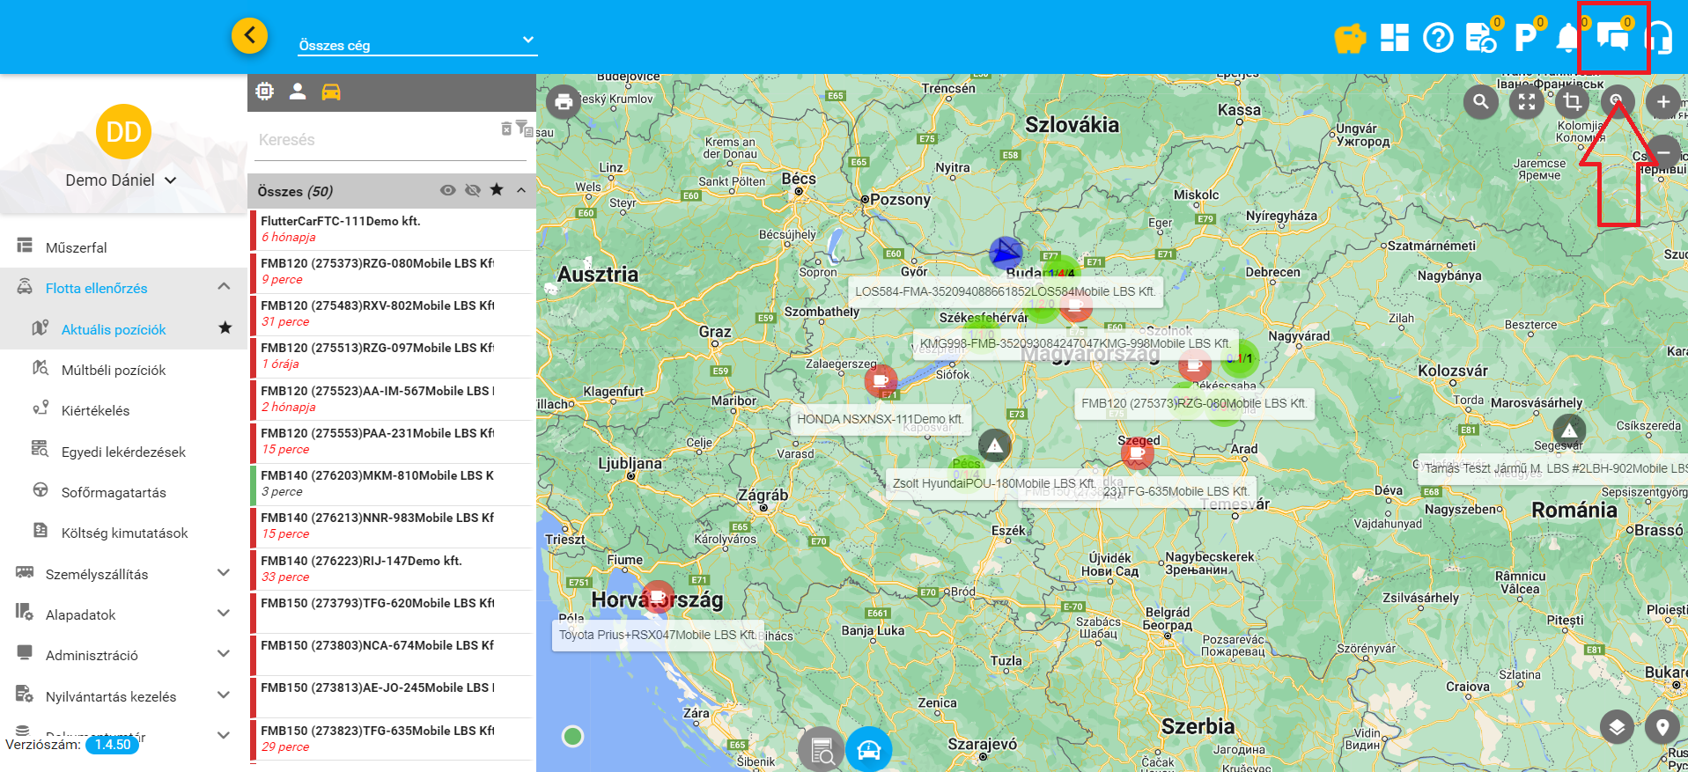Toggle fullscreen map view
The width and height of the screenshot is (1688, 772).
(x=1527, y=102)
